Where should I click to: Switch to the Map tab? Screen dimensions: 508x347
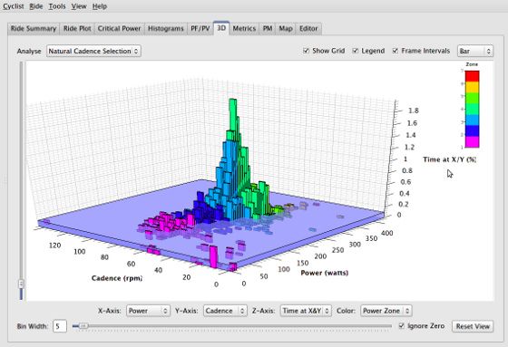click(x=286, y=28)
